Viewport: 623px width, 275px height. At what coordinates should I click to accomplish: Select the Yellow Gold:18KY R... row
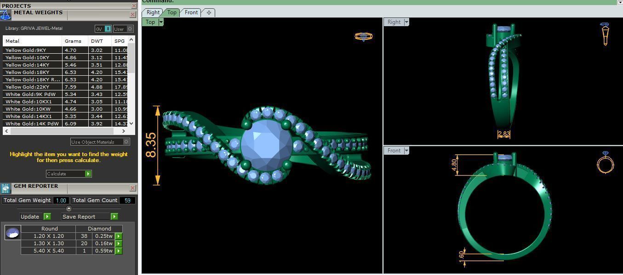pos(65,79)
